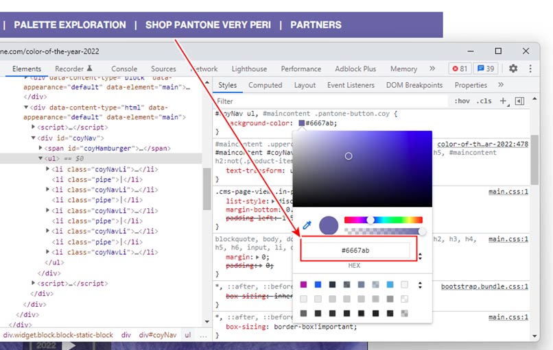Screen dimensions: 553x350
Task: Click the blue messages count badge
Action: (486, 68)
